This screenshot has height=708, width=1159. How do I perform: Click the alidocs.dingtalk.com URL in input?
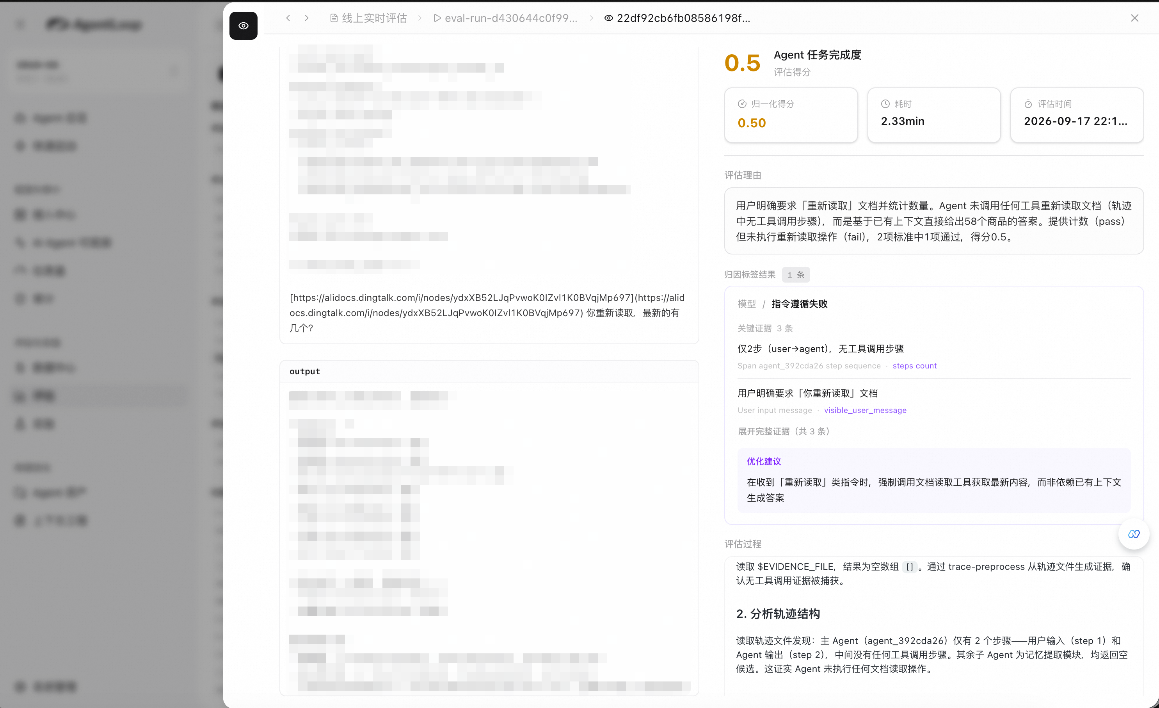coord(487,305)
